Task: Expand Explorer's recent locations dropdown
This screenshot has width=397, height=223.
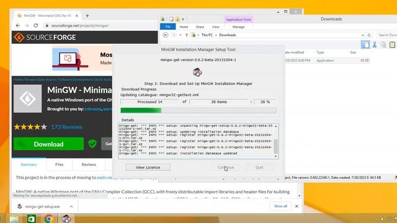Action: tap(181, 35)
